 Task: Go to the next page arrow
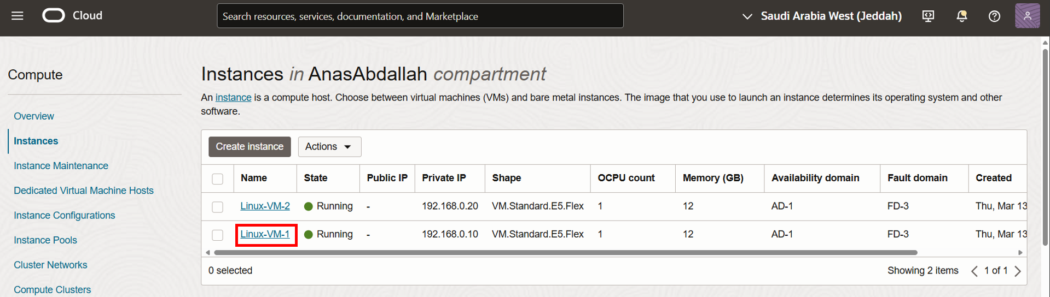coord(1018,271)
